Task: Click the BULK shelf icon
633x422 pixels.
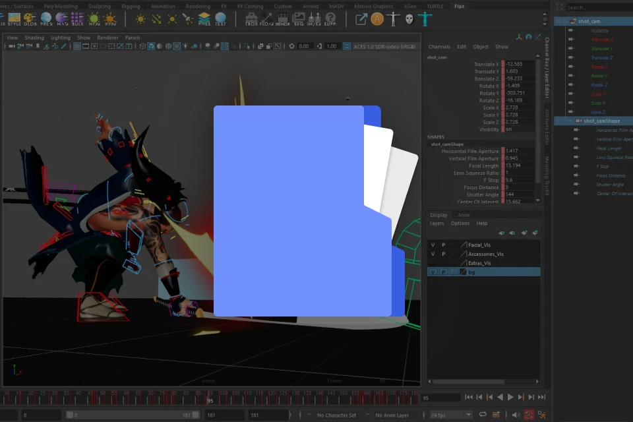Action: pyautogui.click(x=78, y=19)
